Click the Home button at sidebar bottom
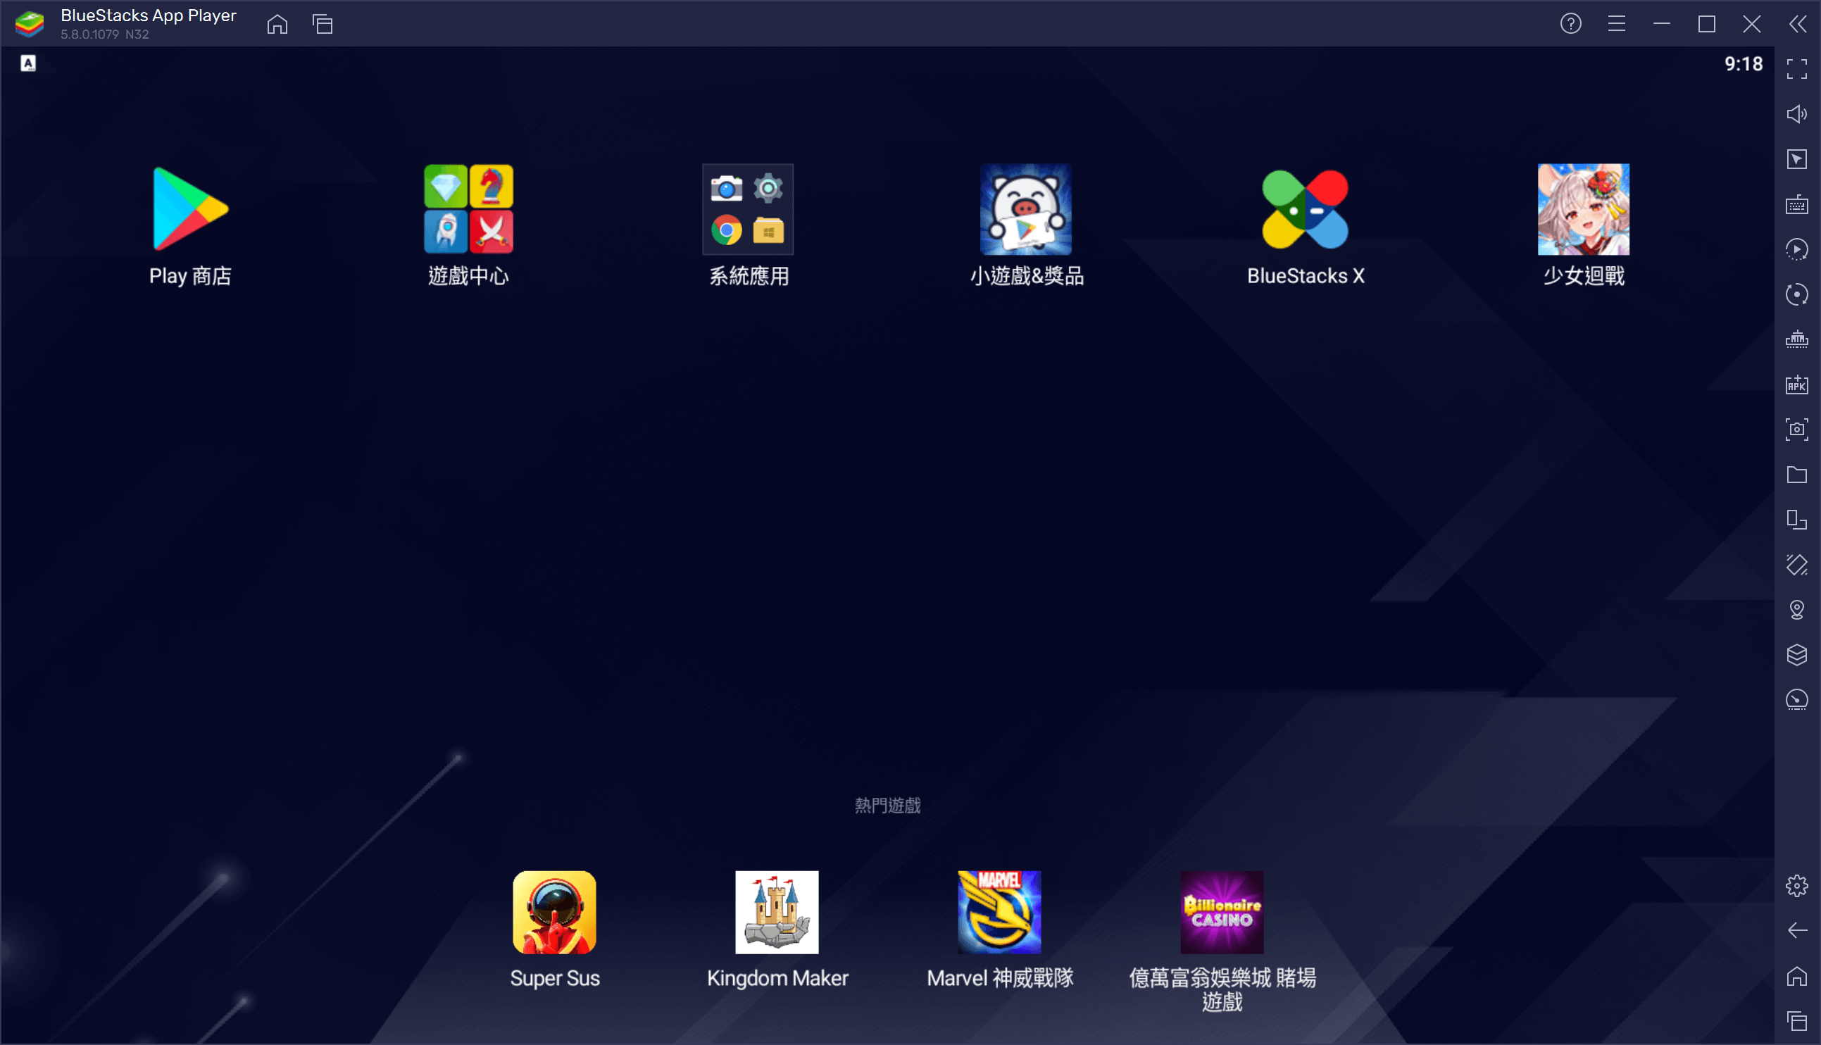The image size is (1821, 1045). point(1796,976)
